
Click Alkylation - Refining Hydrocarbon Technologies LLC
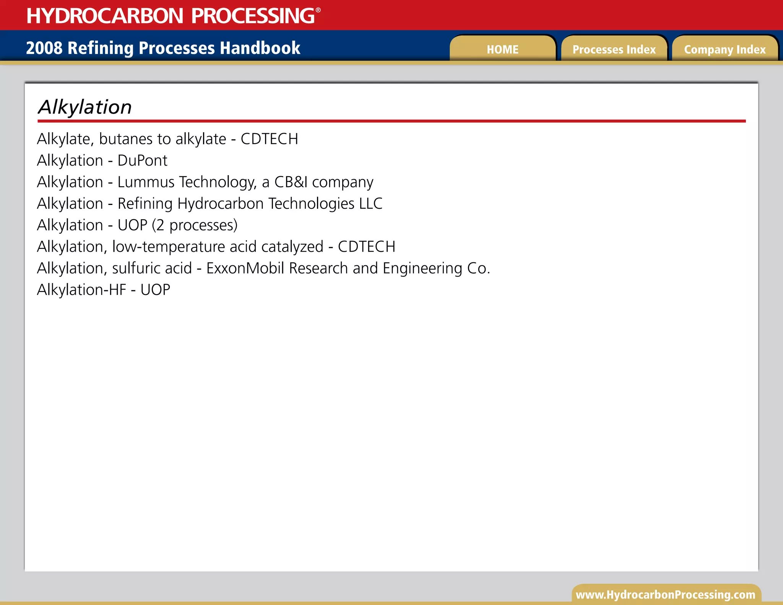pyautogui.click(x=210, y=203)
